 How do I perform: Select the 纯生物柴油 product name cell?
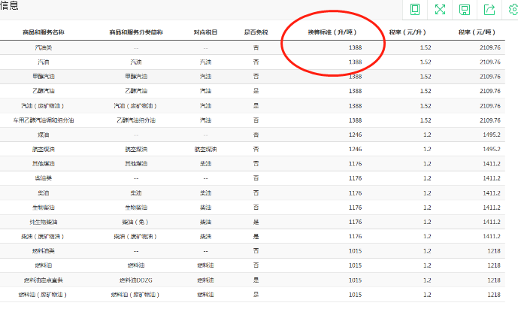point(44,221)
